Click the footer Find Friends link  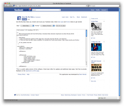[90, 95]
